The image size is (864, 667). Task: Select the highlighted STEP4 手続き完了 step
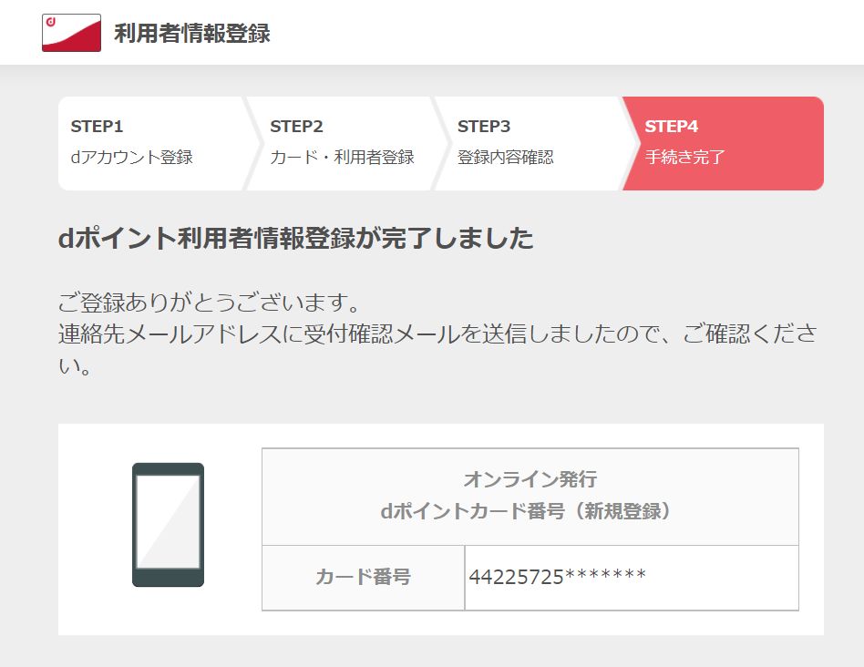(x=723, y=143)
